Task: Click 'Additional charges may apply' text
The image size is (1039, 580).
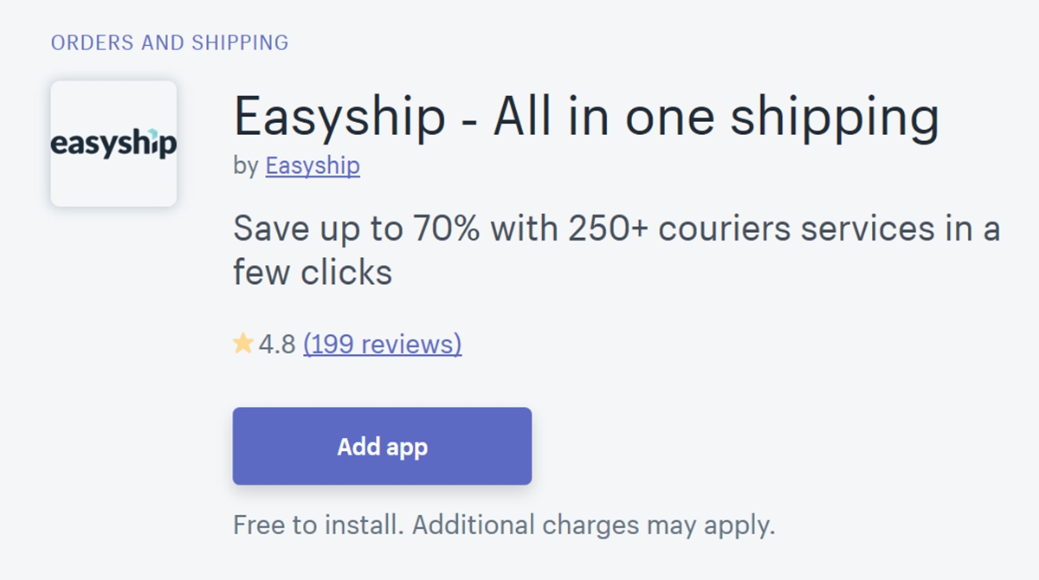Action: 593,525
